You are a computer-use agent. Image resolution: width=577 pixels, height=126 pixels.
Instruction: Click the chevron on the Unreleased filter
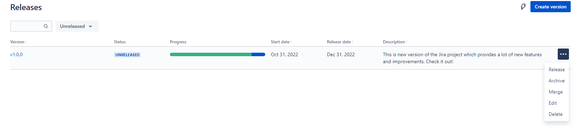(90, 26)
